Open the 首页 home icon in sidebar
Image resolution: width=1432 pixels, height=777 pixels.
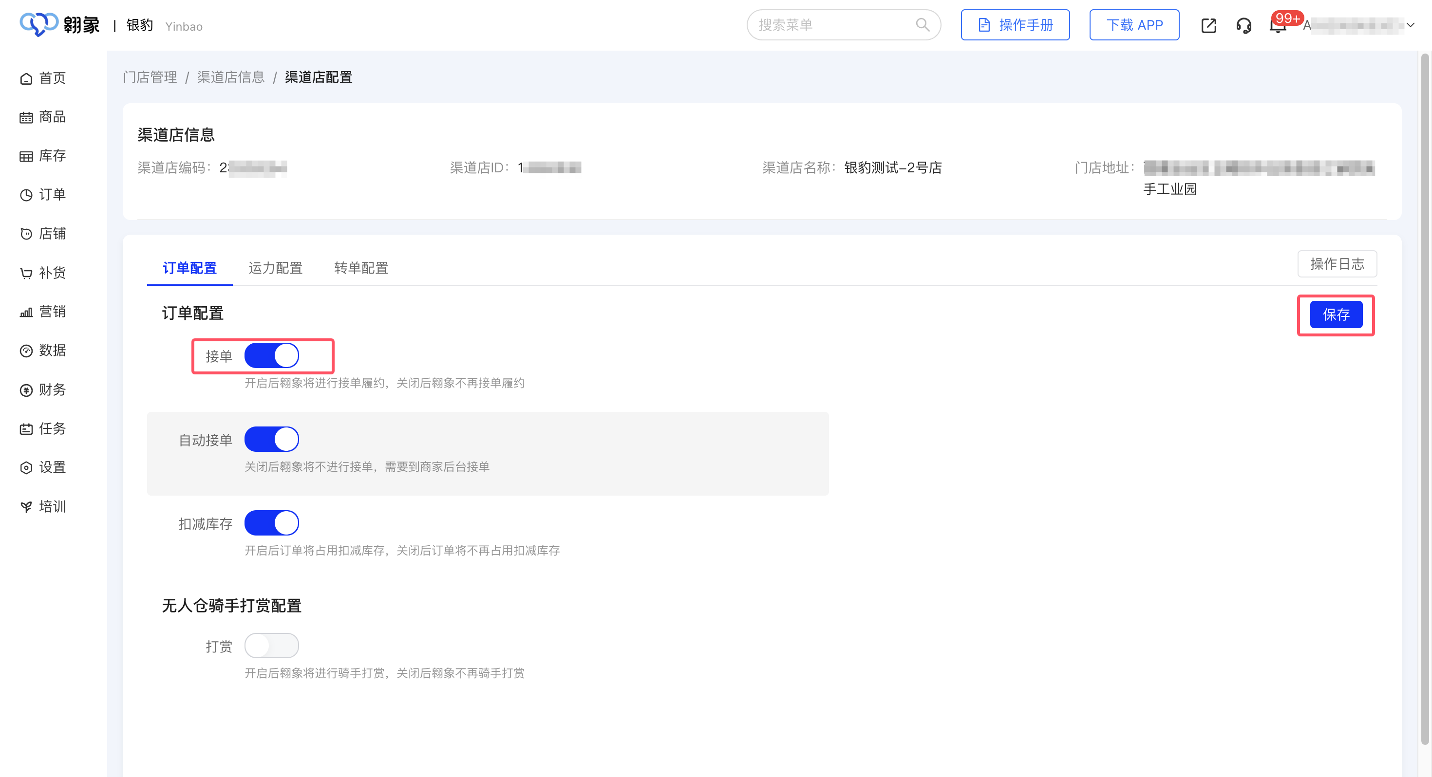coord(26,78)
